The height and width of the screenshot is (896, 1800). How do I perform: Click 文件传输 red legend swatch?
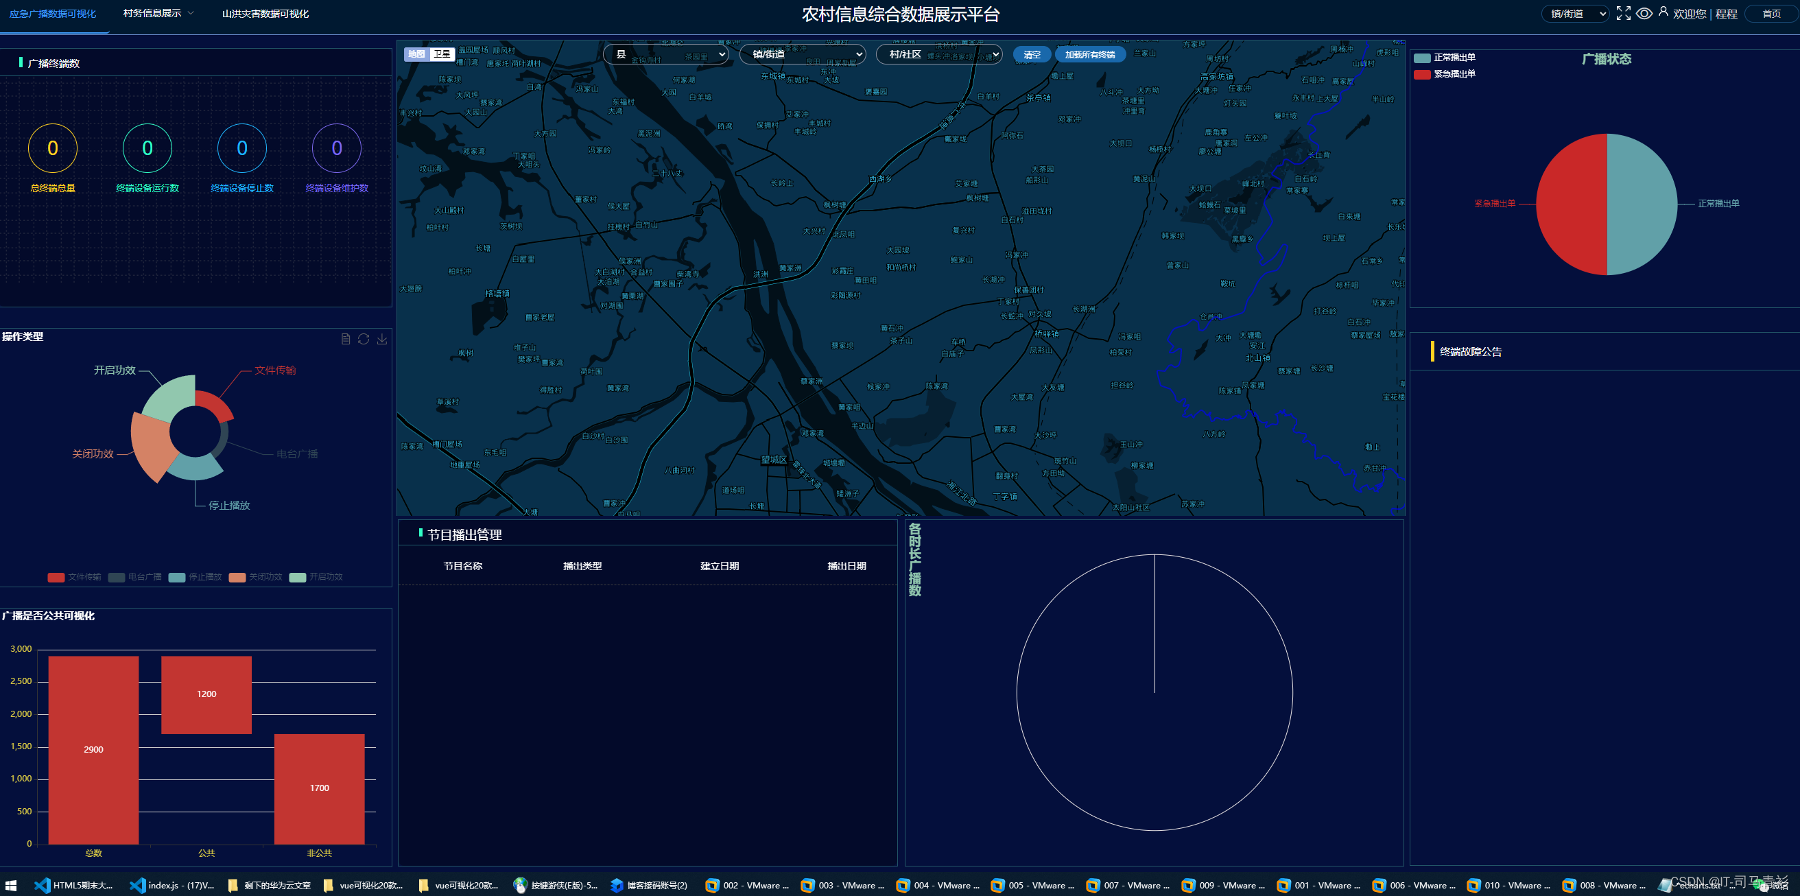[56, 577]
